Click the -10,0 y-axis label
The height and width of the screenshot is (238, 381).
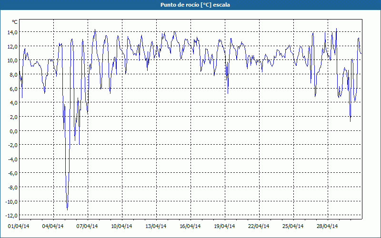click(x=12, y=201)
